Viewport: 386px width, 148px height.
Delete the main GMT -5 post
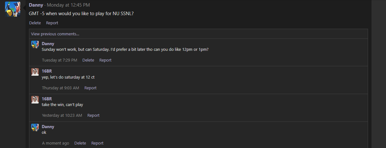click(x=35, y=23)
